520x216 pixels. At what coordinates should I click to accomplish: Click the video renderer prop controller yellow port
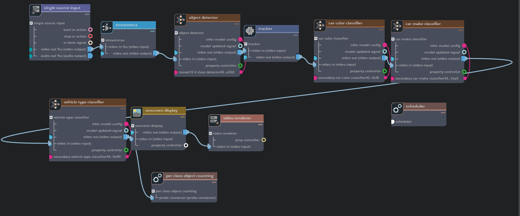(264, 140)
